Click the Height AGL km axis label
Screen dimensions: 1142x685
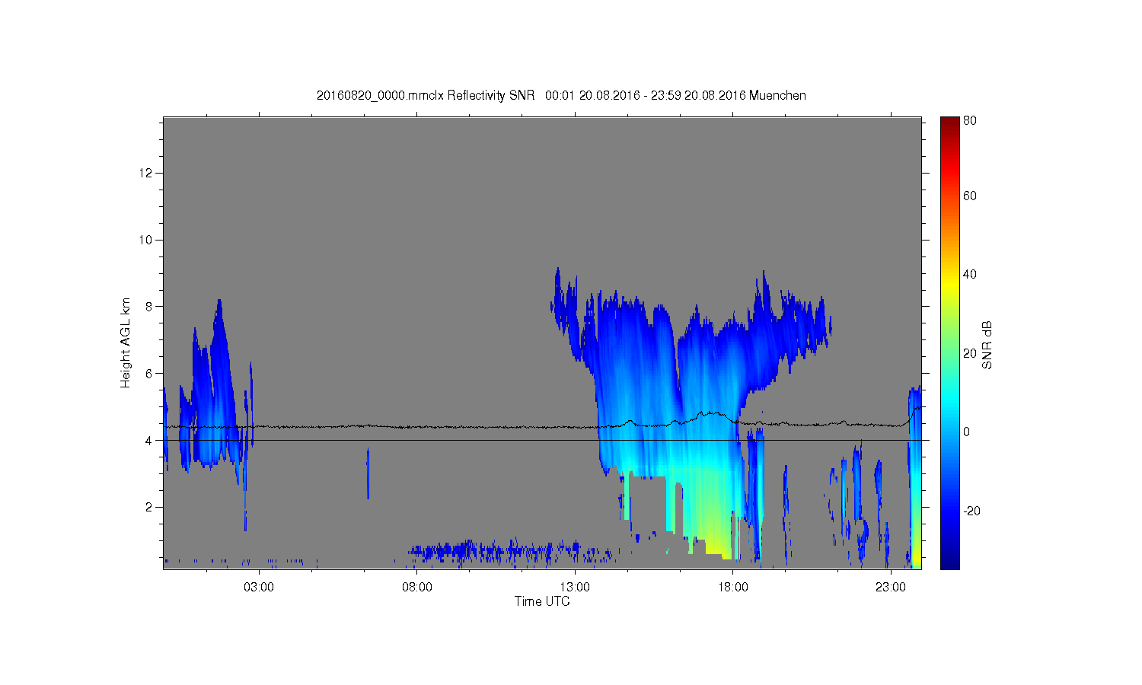[126, 342]
